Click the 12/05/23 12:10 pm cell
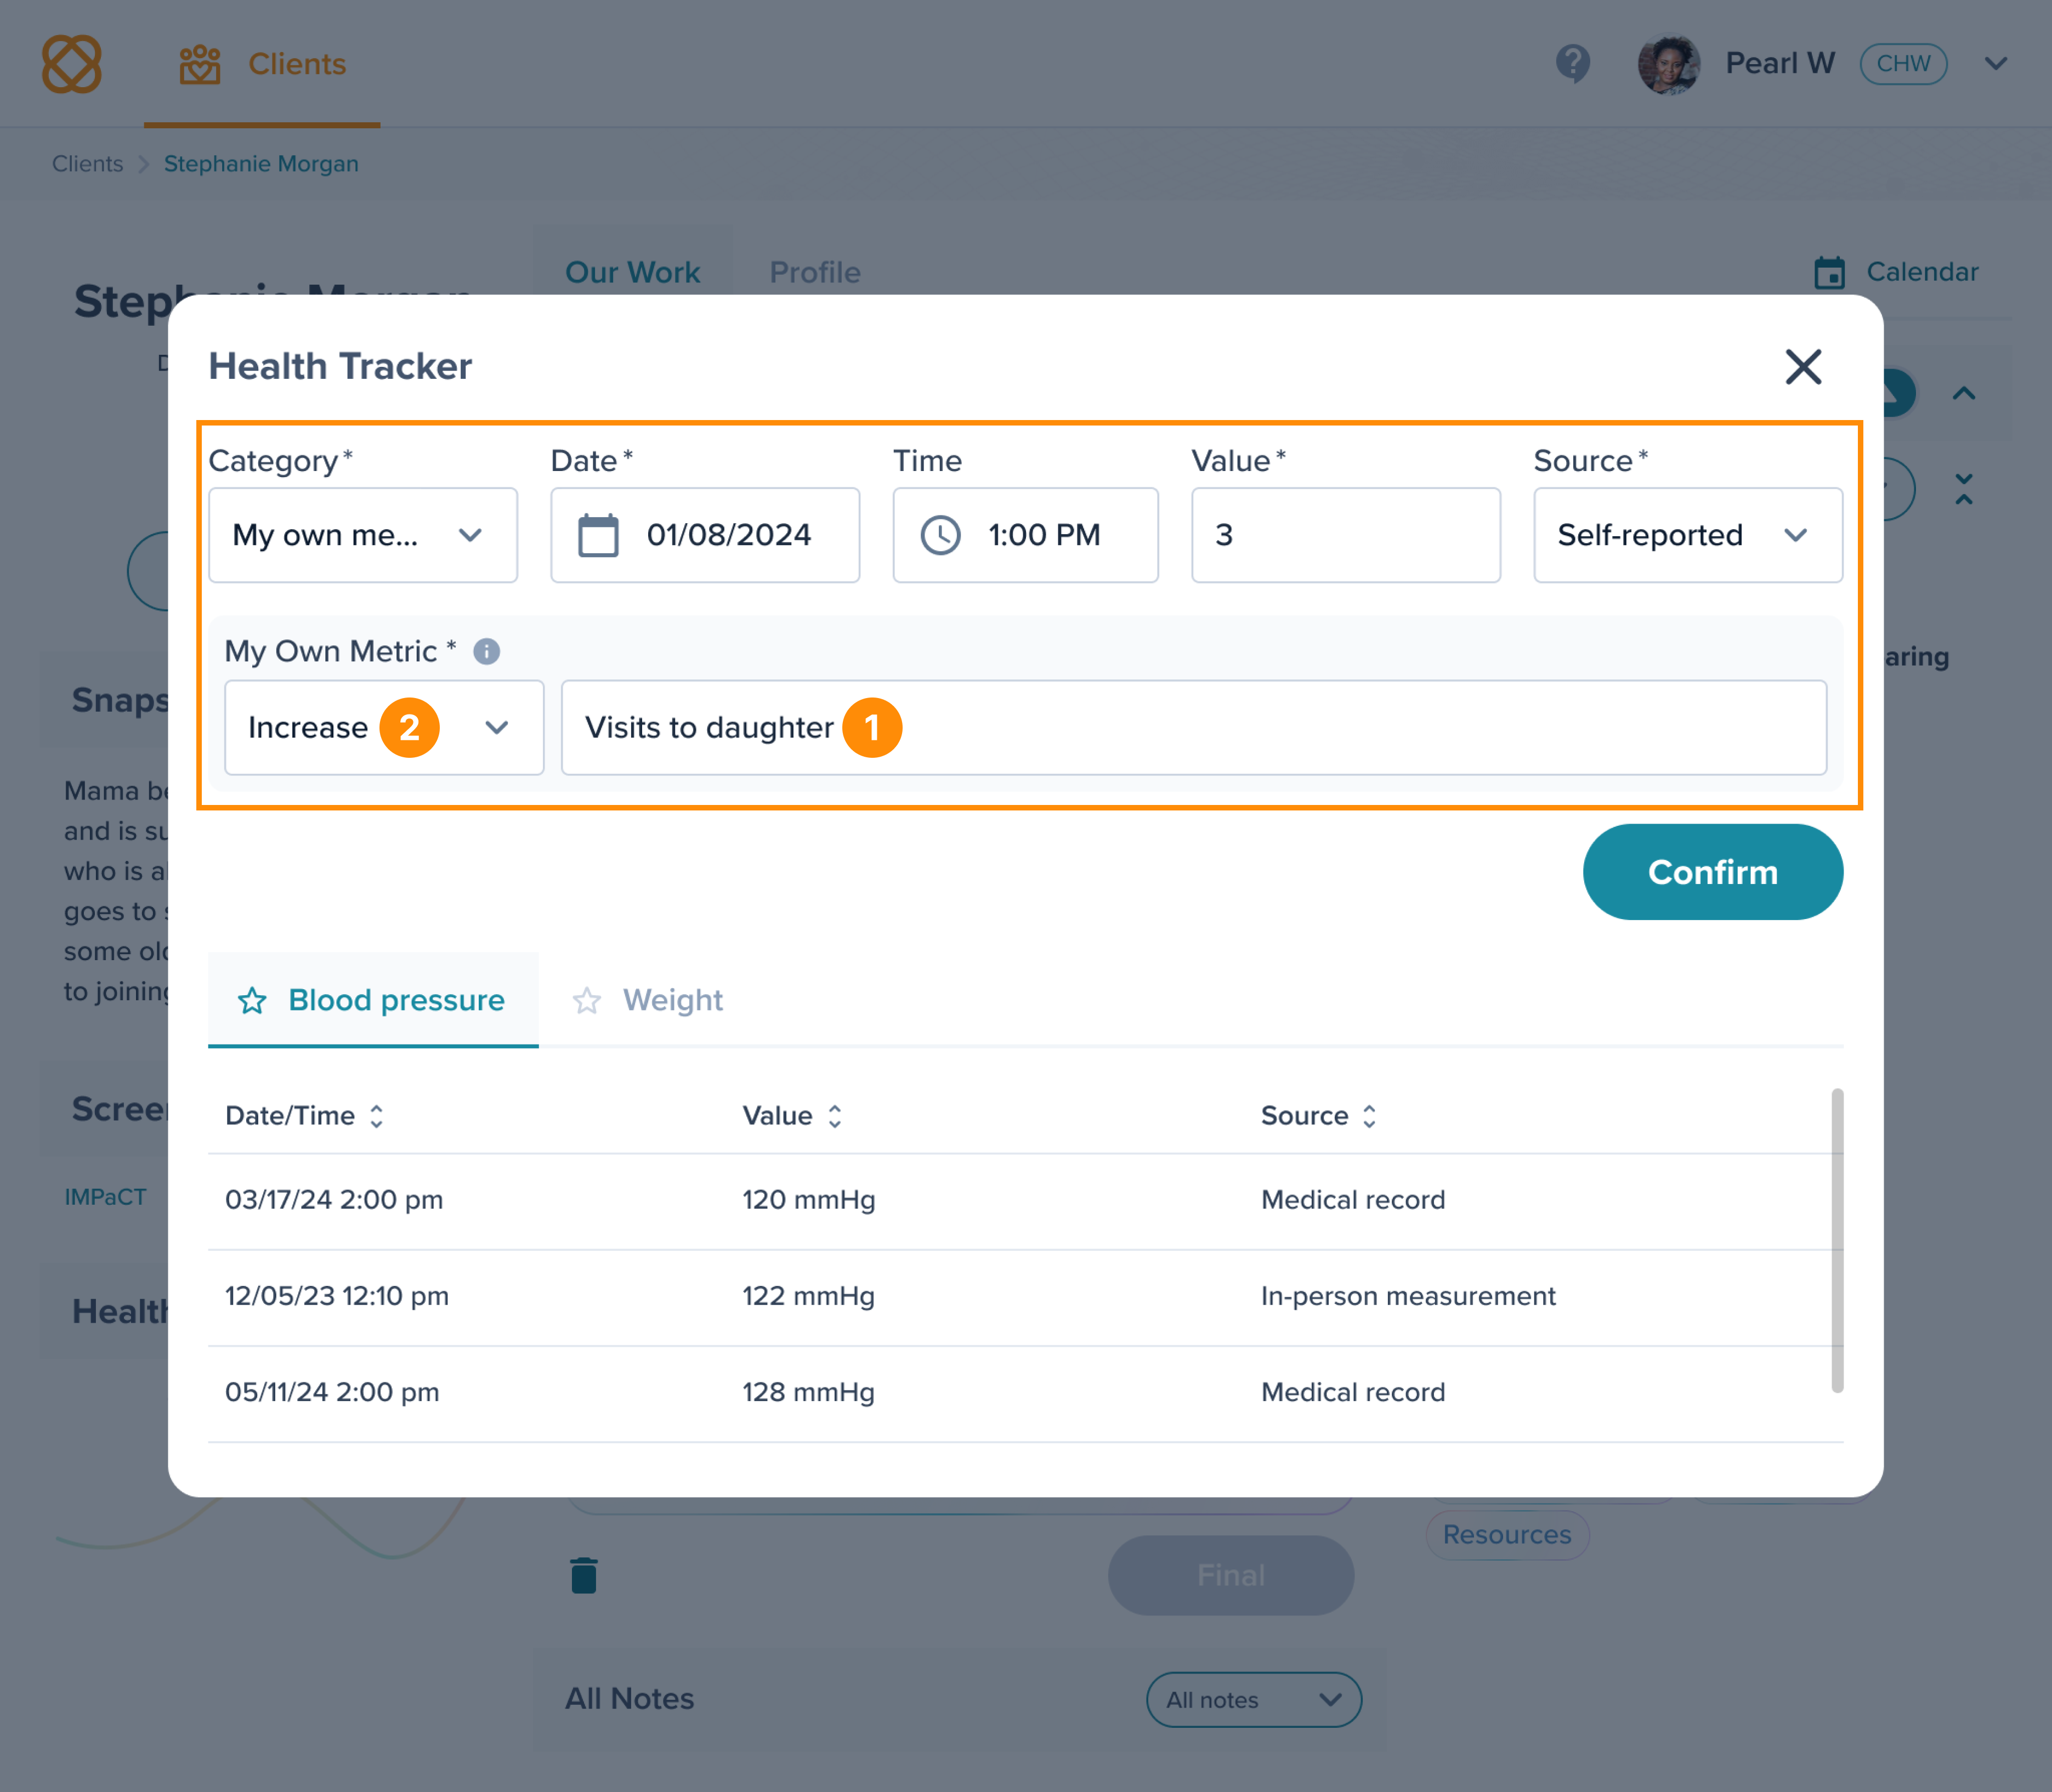This screenshot has height=1792, width=2052. (x=337, y=1296)
